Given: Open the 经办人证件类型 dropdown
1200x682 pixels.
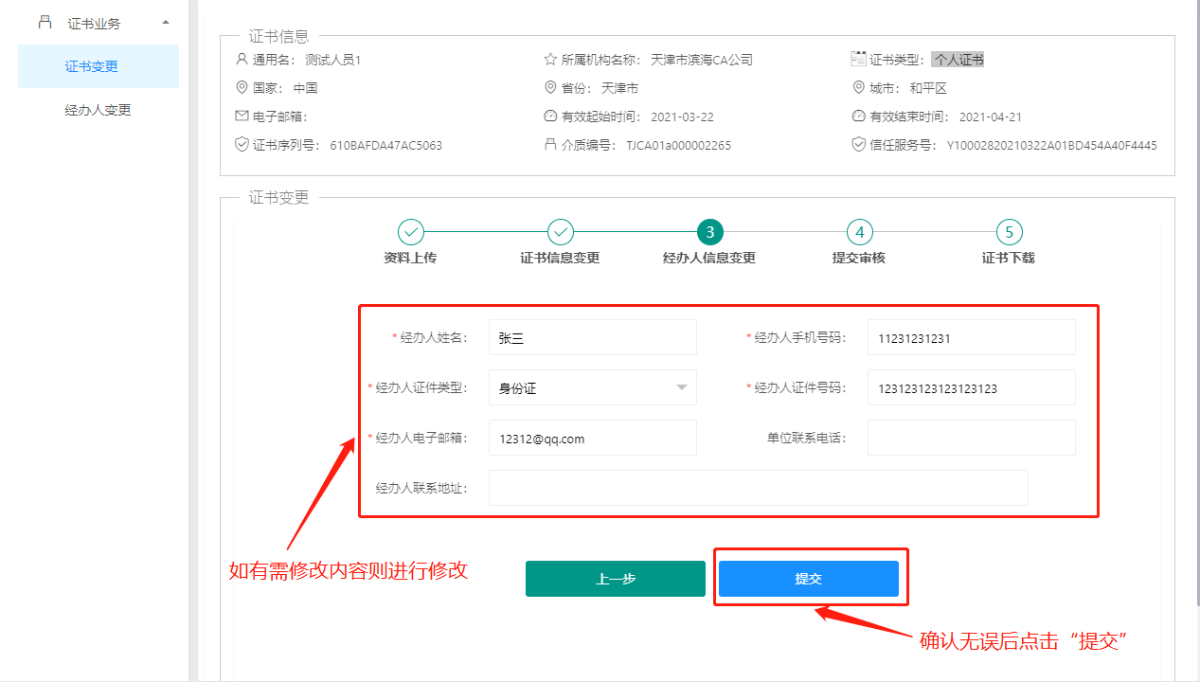Looking at the screenshot, I should pyautogui.click(x=592, y=387).
